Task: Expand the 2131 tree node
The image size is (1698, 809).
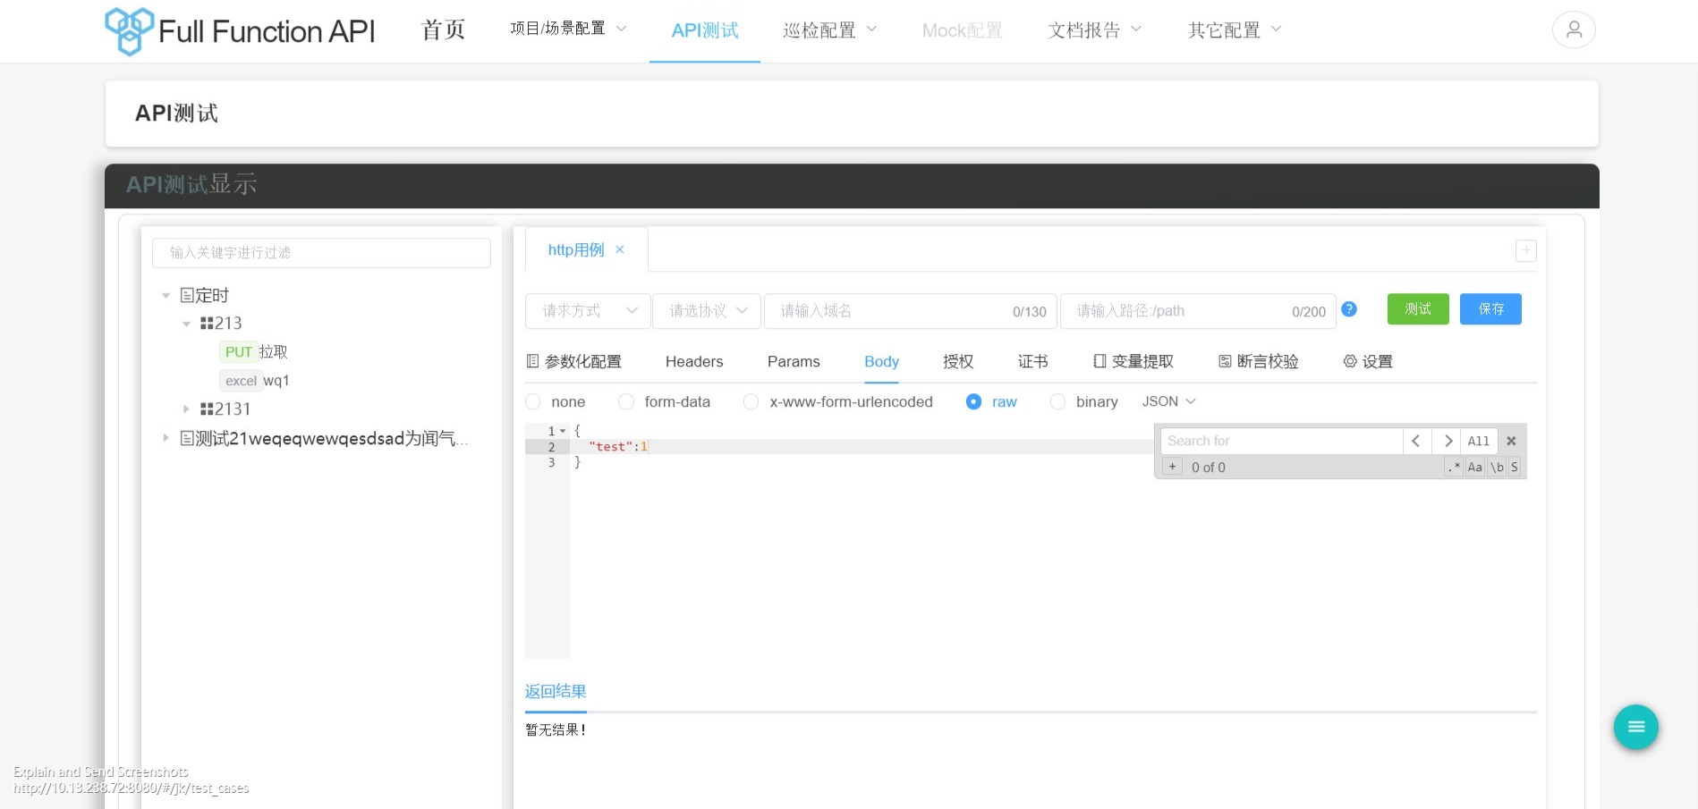Action: (x=186, y=409)
